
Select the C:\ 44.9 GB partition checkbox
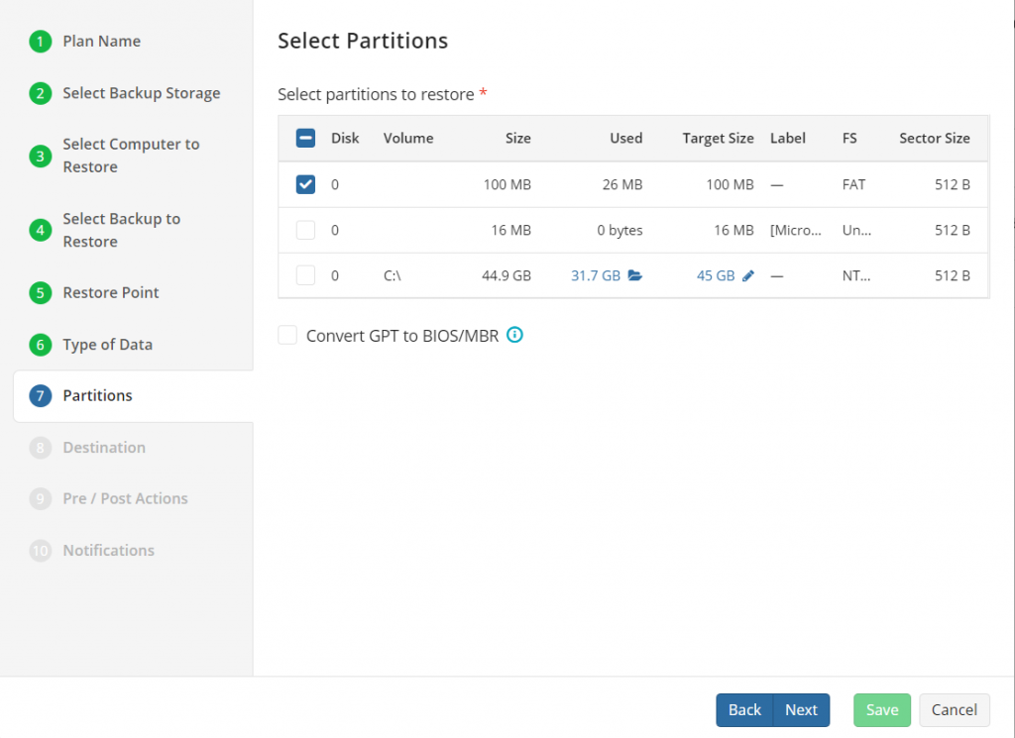point(305,275)
